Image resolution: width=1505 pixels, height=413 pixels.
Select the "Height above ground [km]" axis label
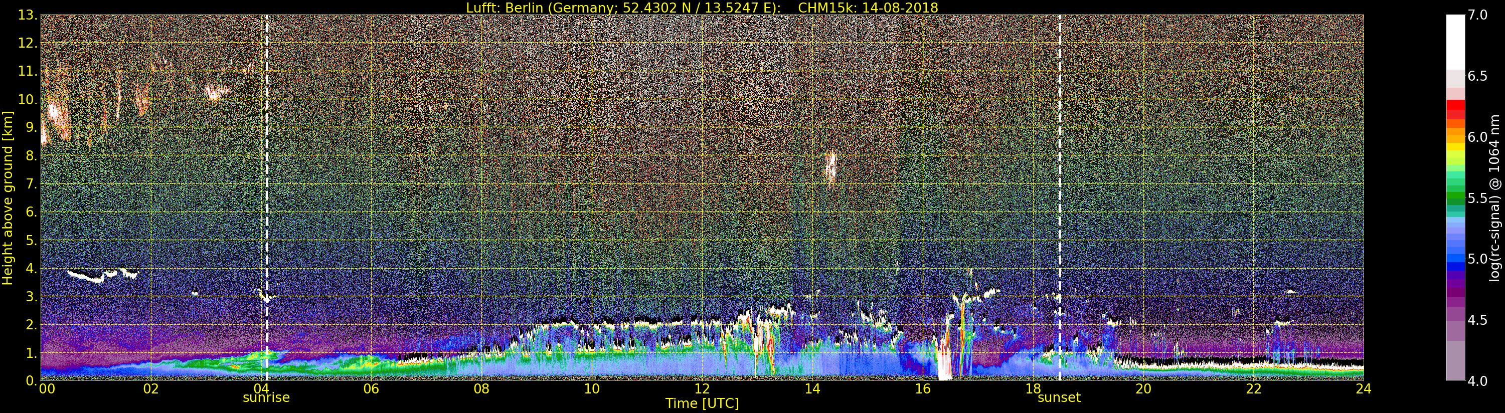(x=8, y=198)
